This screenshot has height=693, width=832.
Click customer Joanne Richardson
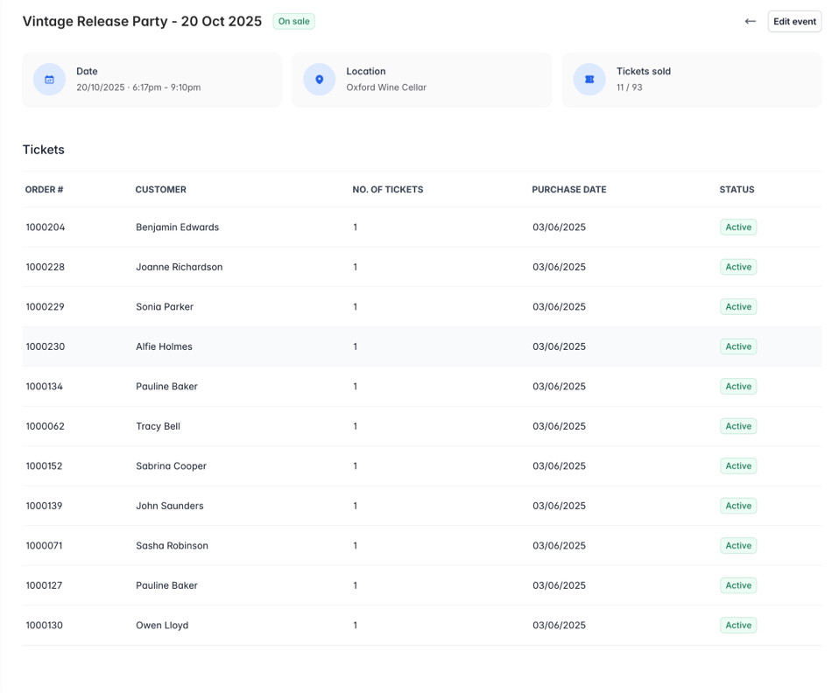coord(180,267)
